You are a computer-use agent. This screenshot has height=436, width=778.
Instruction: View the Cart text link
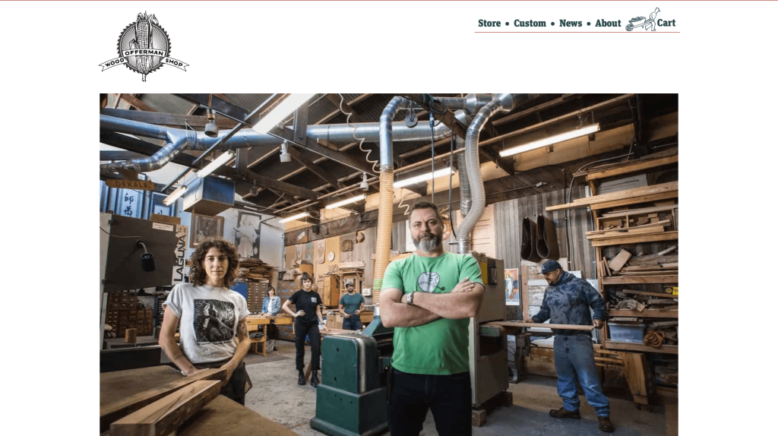666,23
